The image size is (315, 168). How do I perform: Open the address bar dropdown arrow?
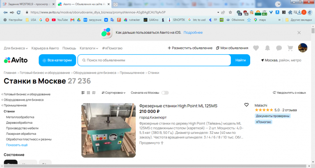pos(218,12)
